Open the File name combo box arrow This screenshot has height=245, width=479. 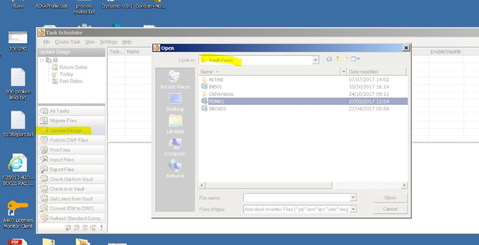(353, 198)
